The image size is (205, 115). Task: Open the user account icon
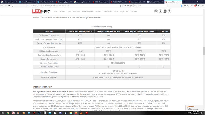pos(165,11)
